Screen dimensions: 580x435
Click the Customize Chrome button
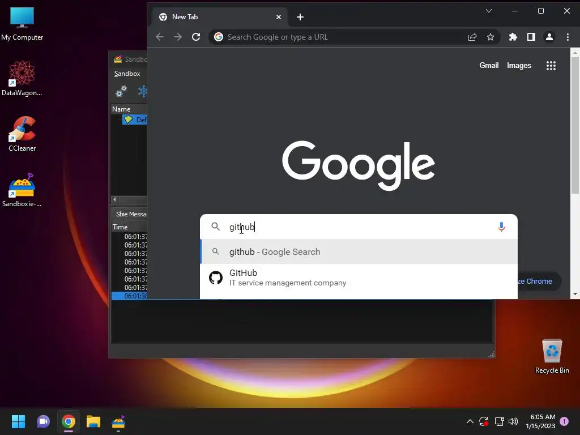539,282
